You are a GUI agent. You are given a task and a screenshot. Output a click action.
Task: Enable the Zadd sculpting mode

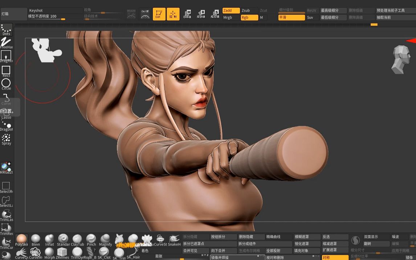(x=231, y=11)
